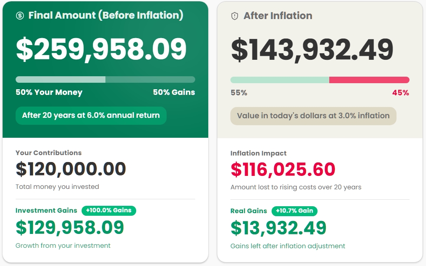Expand the Real Gains section
The width and height of the screenshot is (426, 266).
point(248,211)
